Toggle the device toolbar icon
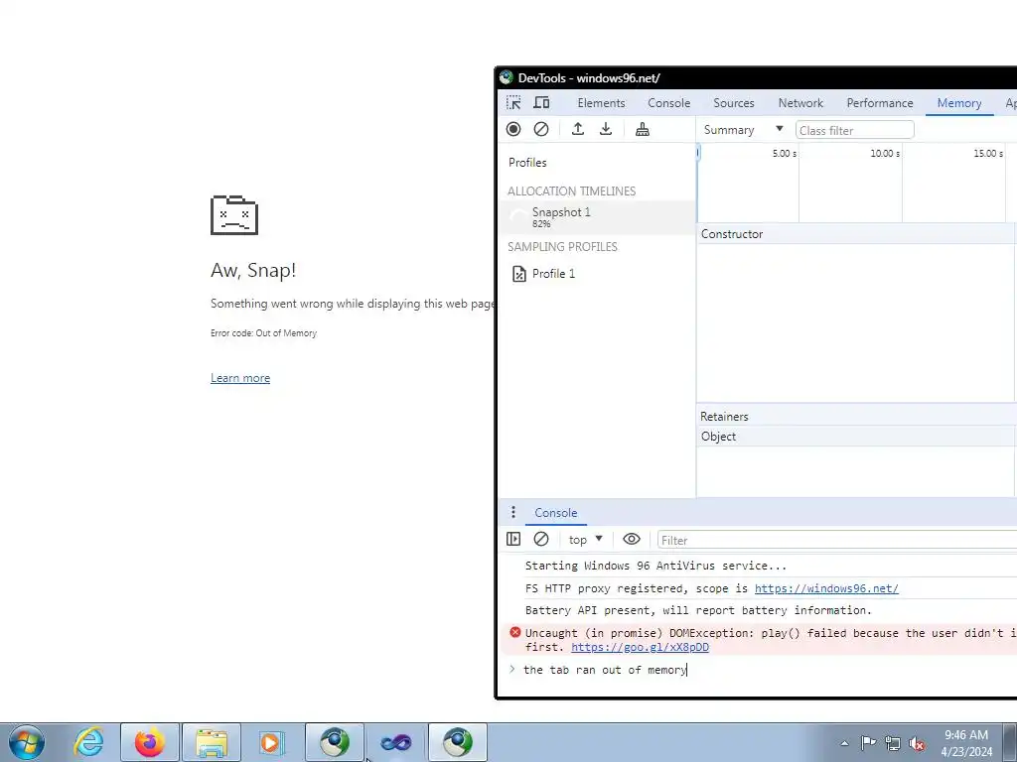The width and height of the screenshot is (1017, 762). pyautogui.click(x=541, y=103)
